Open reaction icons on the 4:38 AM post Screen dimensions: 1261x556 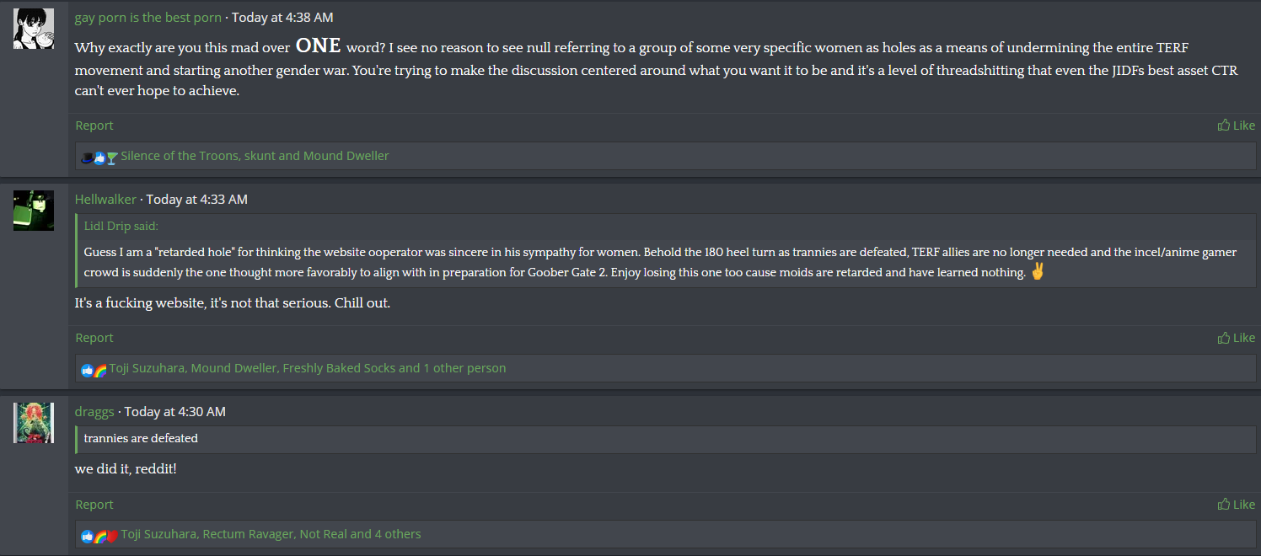(99, 157)
